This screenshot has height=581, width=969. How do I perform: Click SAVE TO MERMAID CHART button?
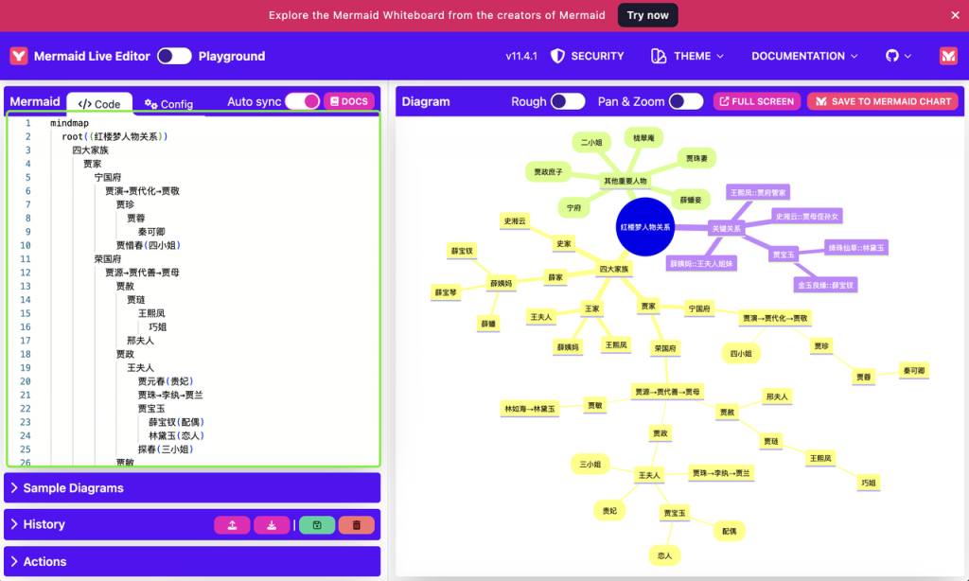883,101
